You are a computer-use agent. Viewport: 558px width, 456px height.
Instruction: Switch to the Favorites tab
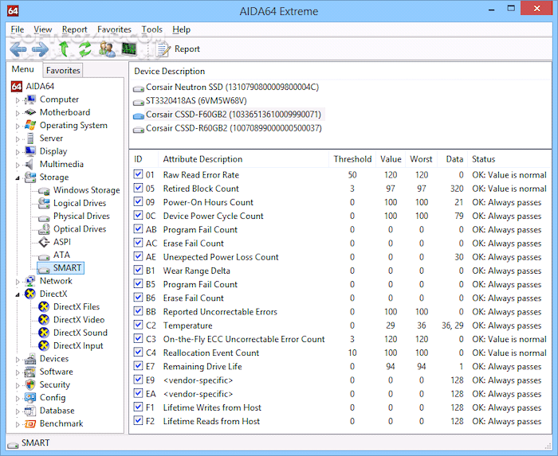click(x=63, y=70)
